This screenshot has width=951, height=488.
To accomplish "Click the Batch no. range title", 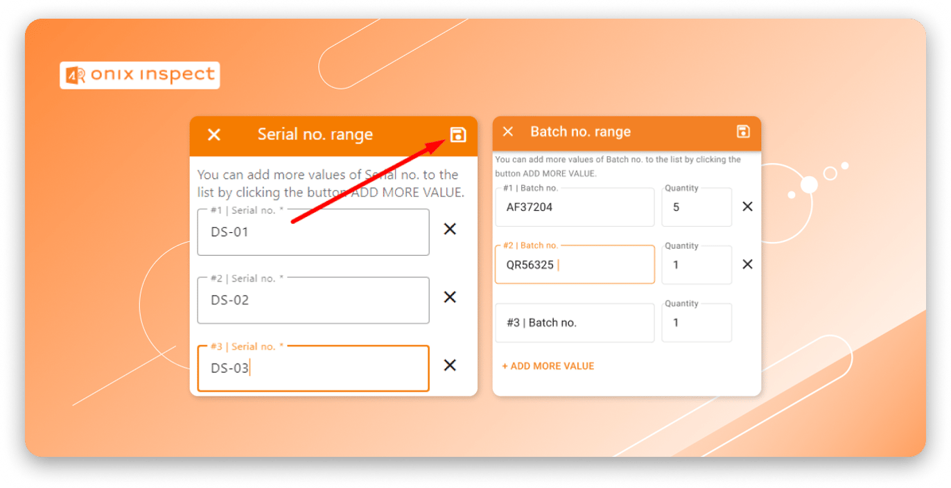I will (x=581, y=132).
